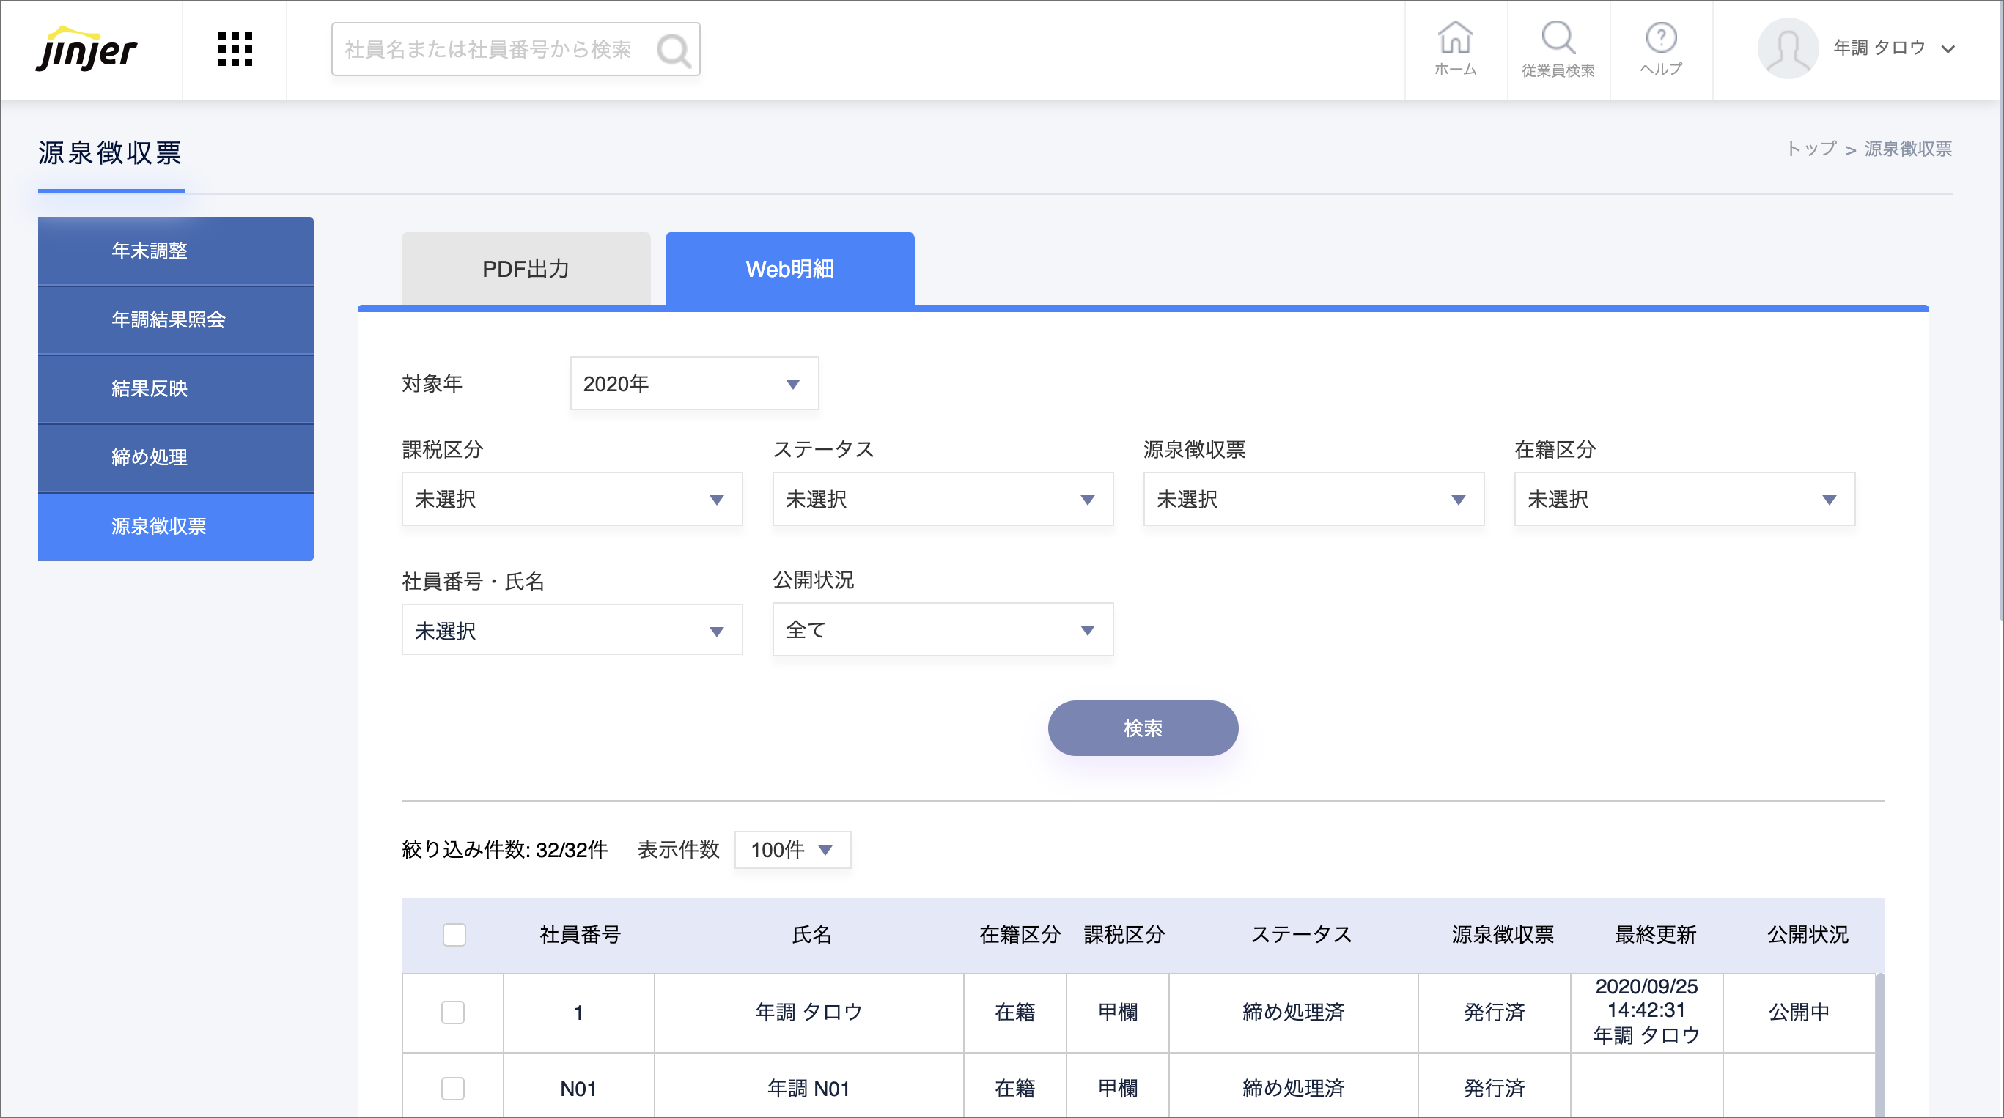The image size is (2004, 1118).
Task: Switch to the PDF出力 tab
Action: point(526,269)
